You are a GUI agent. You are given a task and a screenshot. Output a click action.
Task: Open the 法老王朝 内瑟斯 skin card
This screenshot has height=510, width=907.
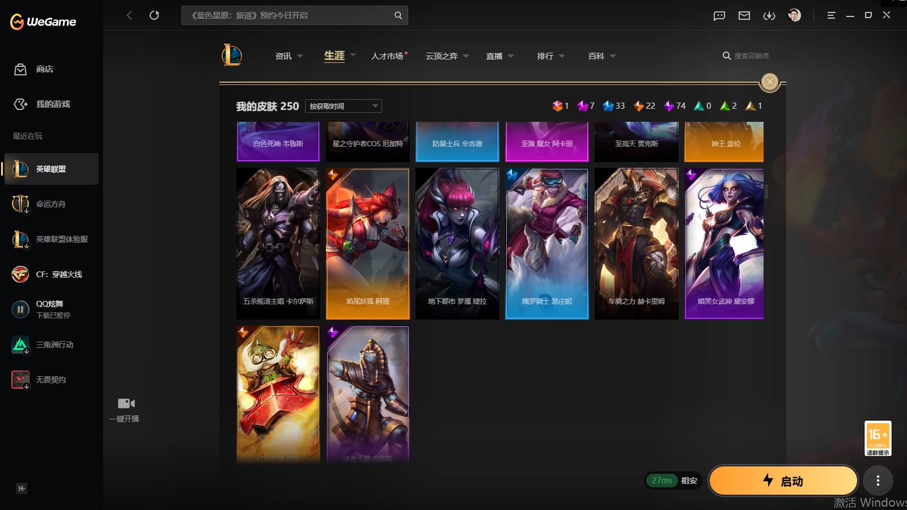368,395
